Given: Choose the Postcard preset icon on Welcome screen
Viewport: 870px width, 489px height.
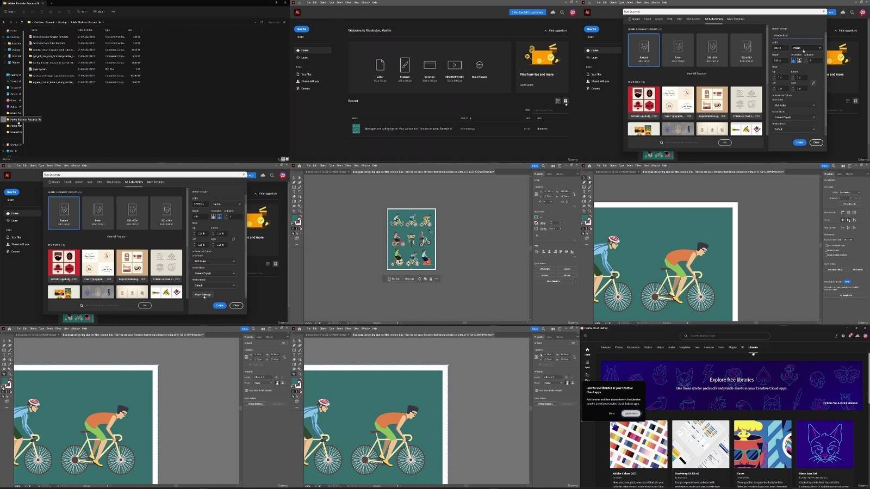Looking at the screenshot, I should [405, 65].
